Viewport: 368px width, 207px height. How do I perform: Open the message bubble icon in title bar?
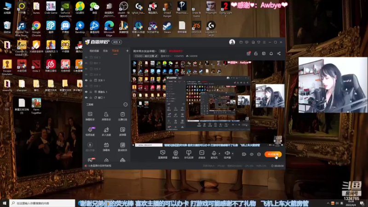tap(247, 42)
